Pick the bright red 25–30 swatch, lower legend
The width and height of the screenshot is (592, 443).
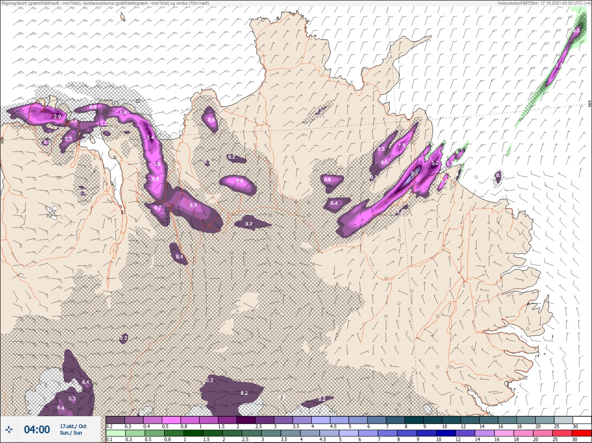coord(582,433)
